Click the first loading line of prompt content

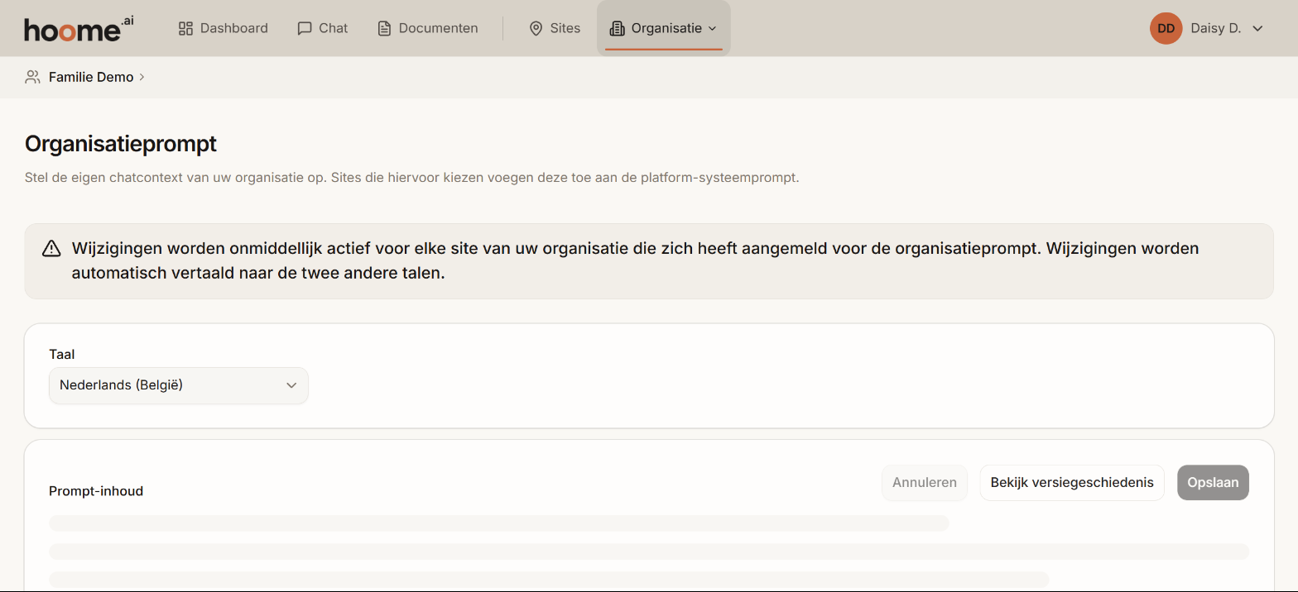(x=499, y=523)
